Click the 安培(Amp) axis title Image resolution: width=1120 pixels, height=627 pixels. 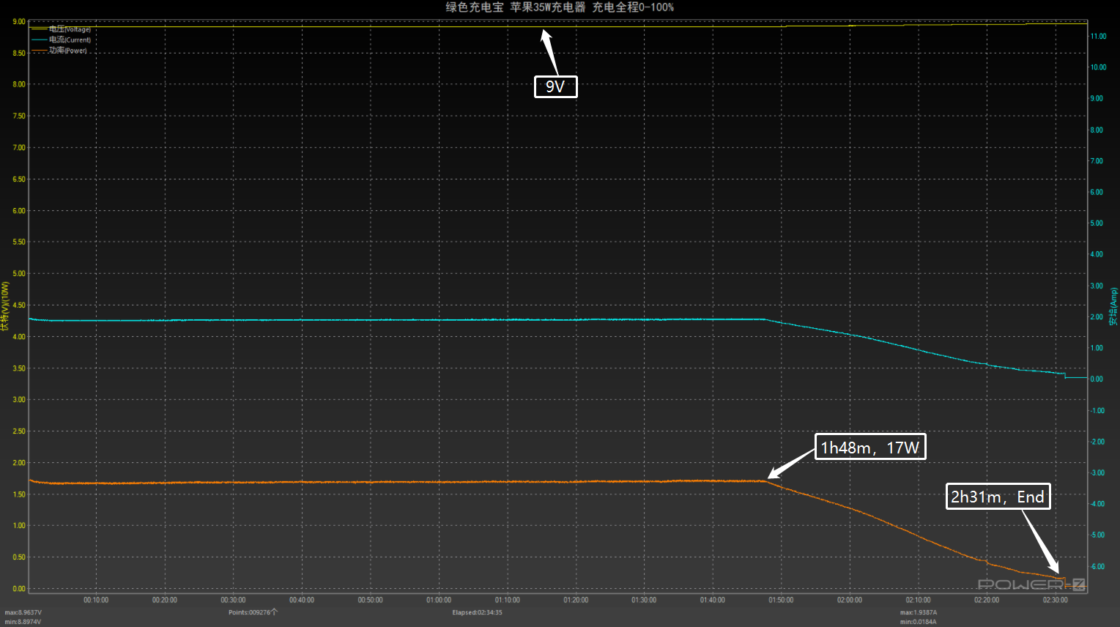1113,306
